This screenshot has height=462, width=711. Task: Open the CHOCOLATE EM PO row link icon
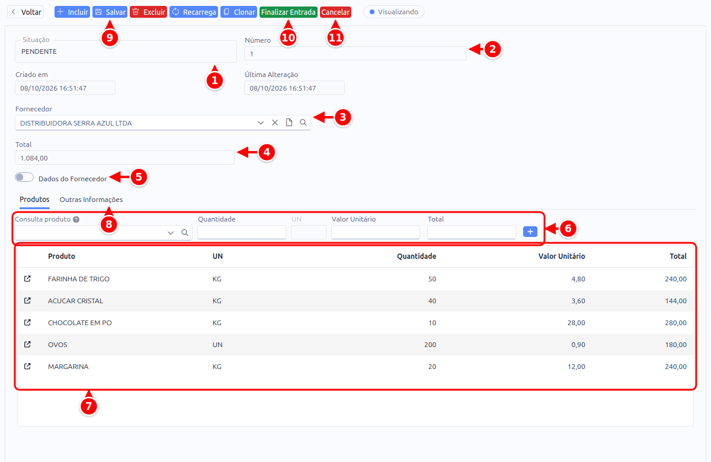pos(27,322)
